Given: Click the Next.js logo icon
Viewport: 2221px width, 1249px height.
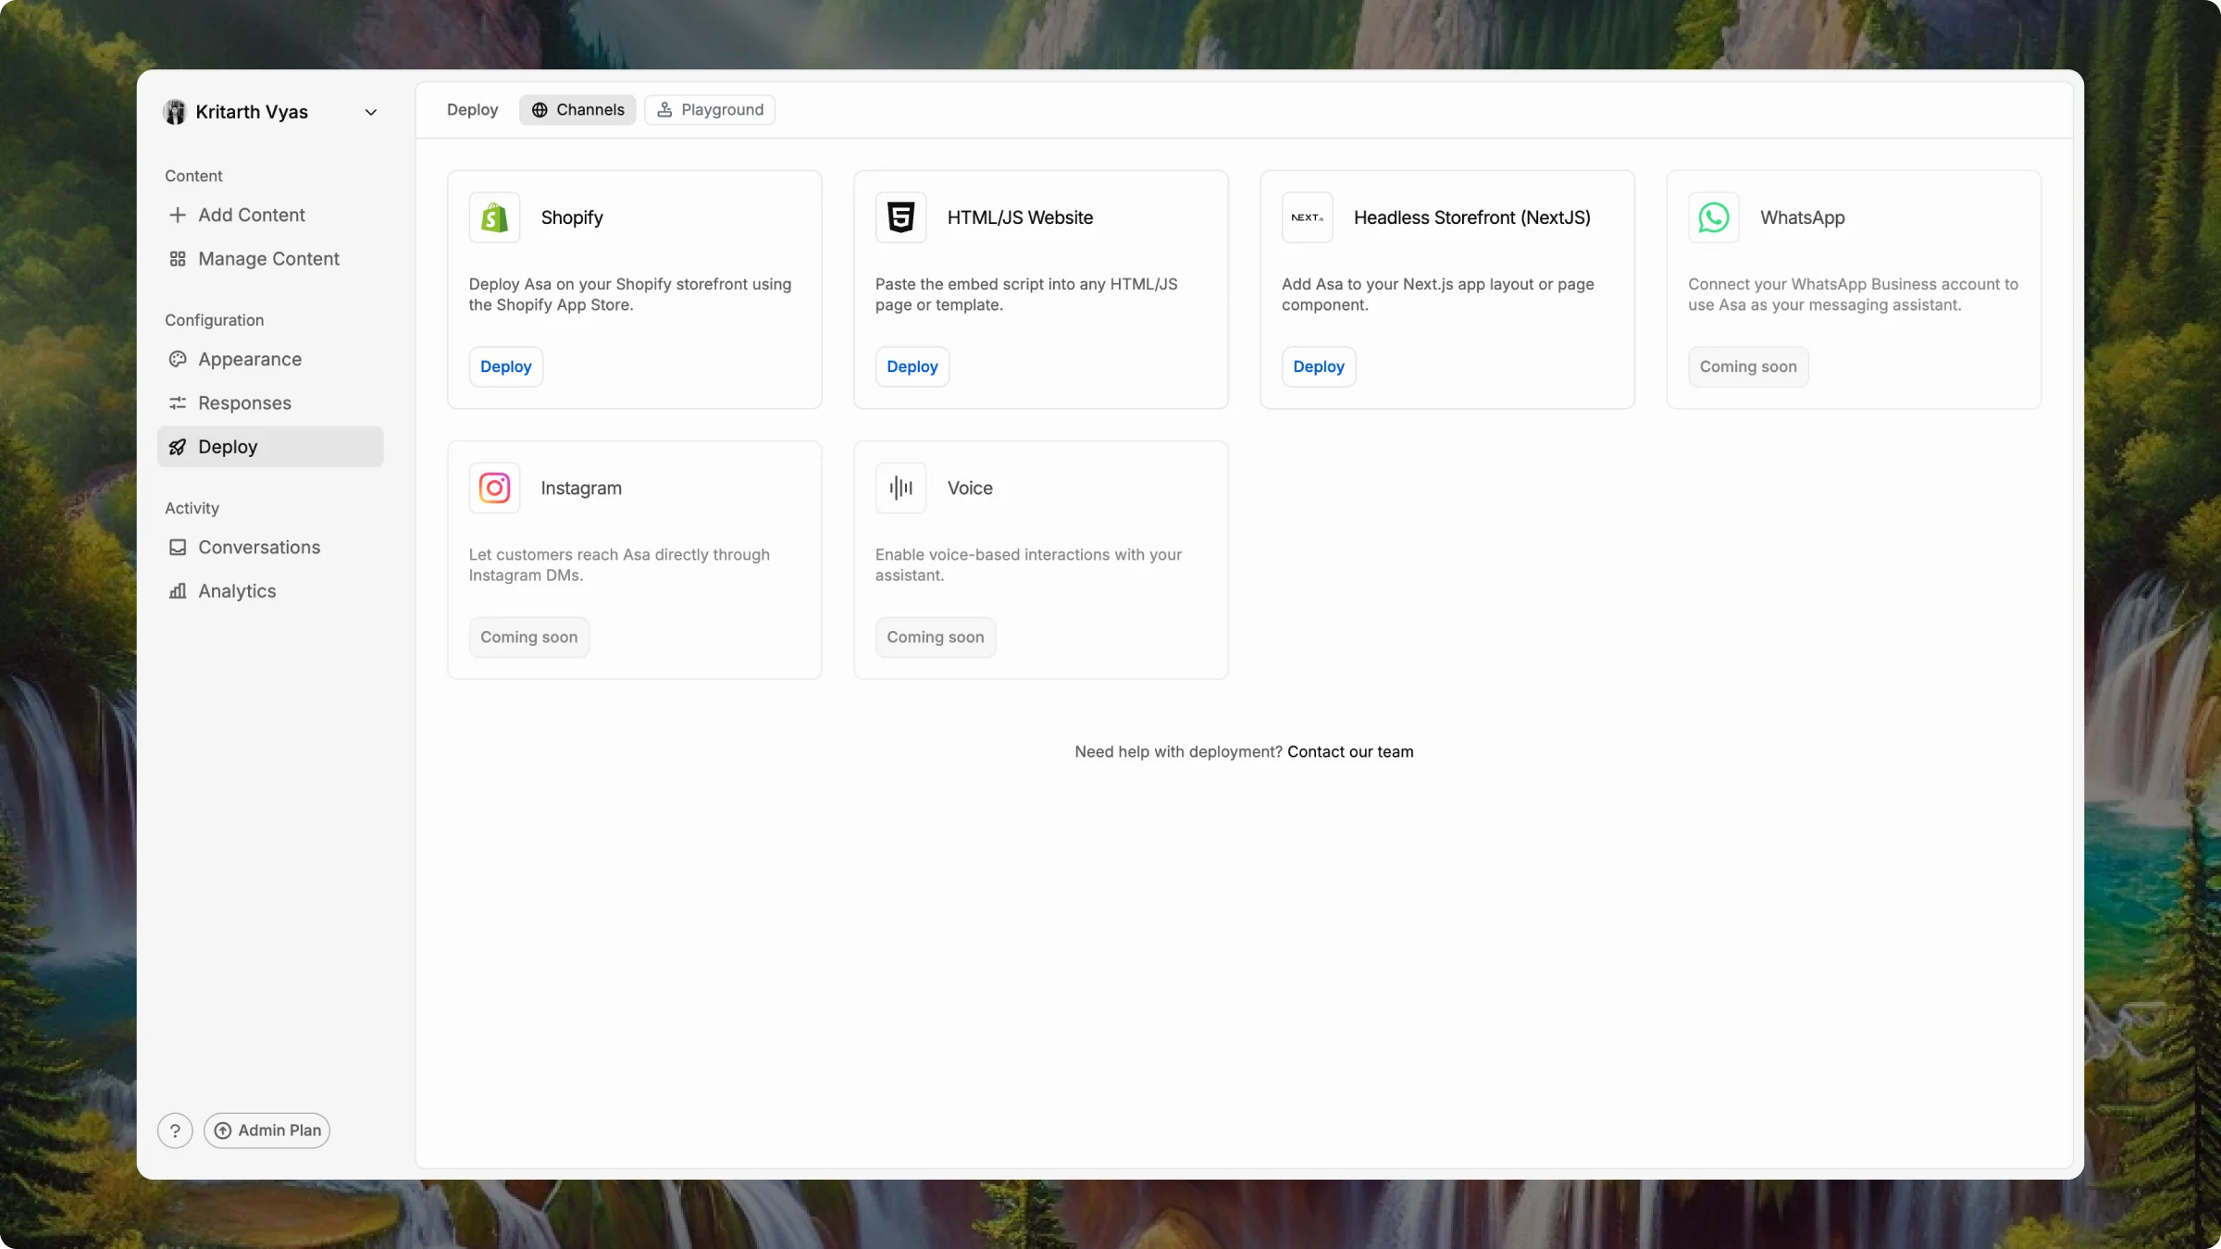Looking at the screenshot, I should (x=1307, y=217).
